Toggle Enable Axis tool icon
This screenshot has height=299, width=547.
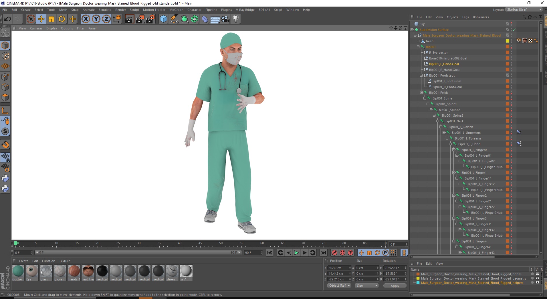pos(5,111)
